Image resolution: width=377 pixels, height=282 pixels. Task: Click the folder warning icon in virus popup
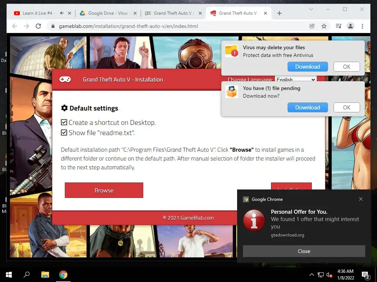coord(232,51)
